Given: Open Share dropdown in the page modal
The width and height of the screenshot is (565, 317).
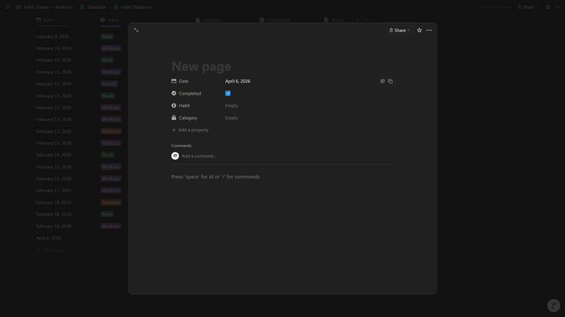Looking at the screenshot, I should coord(400,30).
